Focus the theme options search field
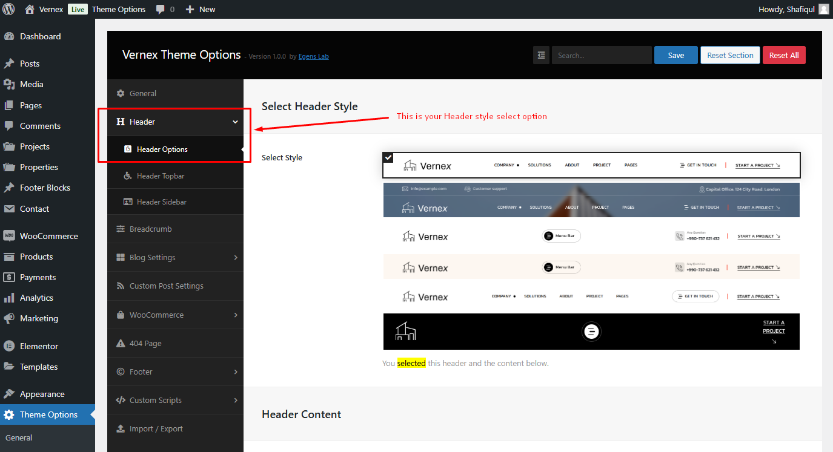 tap(602, 55)
